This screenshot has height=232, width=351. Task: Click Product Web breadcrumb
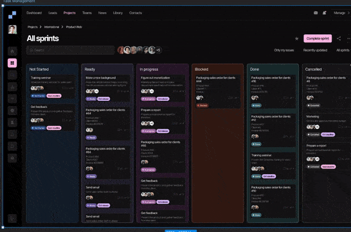[x=74, y=27]
